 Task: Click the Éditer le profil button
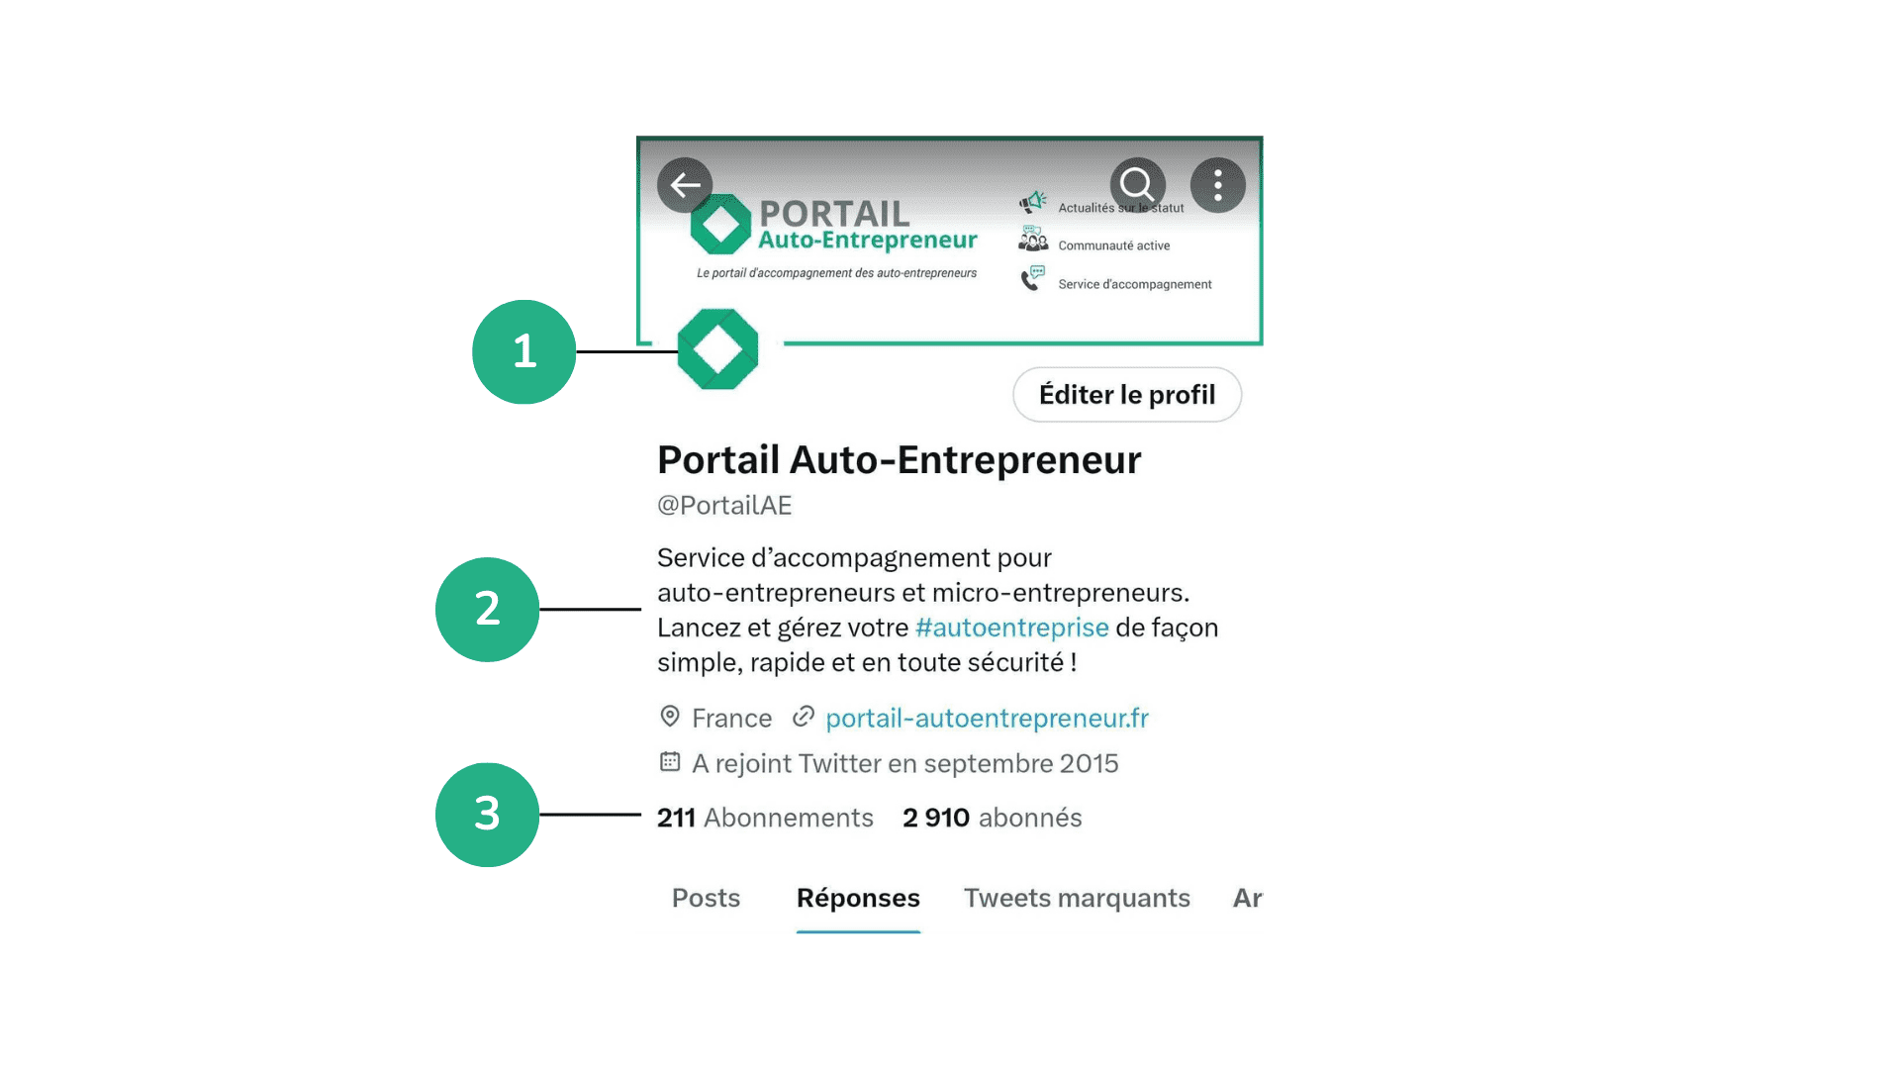pyautogui.click(x=1127, y=395)
